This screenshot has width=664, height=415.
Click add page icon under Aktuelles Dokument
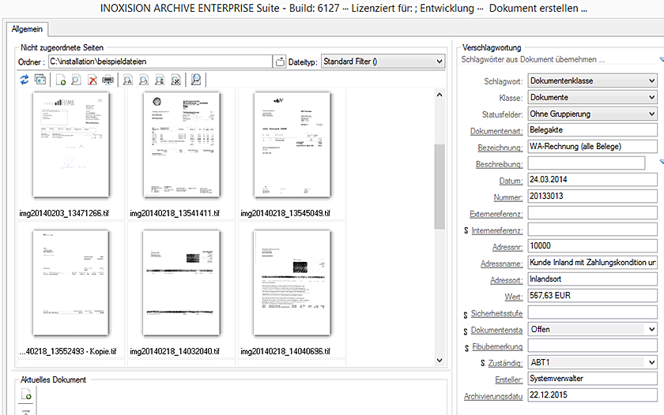click(x=26, y=394)
